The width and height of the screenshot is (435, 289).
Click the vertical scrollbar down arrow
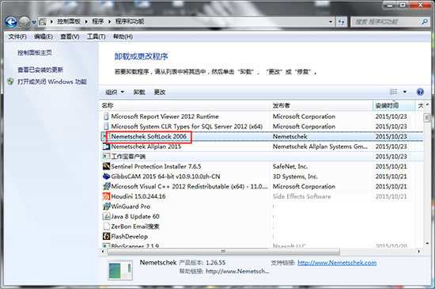point(427,243)
